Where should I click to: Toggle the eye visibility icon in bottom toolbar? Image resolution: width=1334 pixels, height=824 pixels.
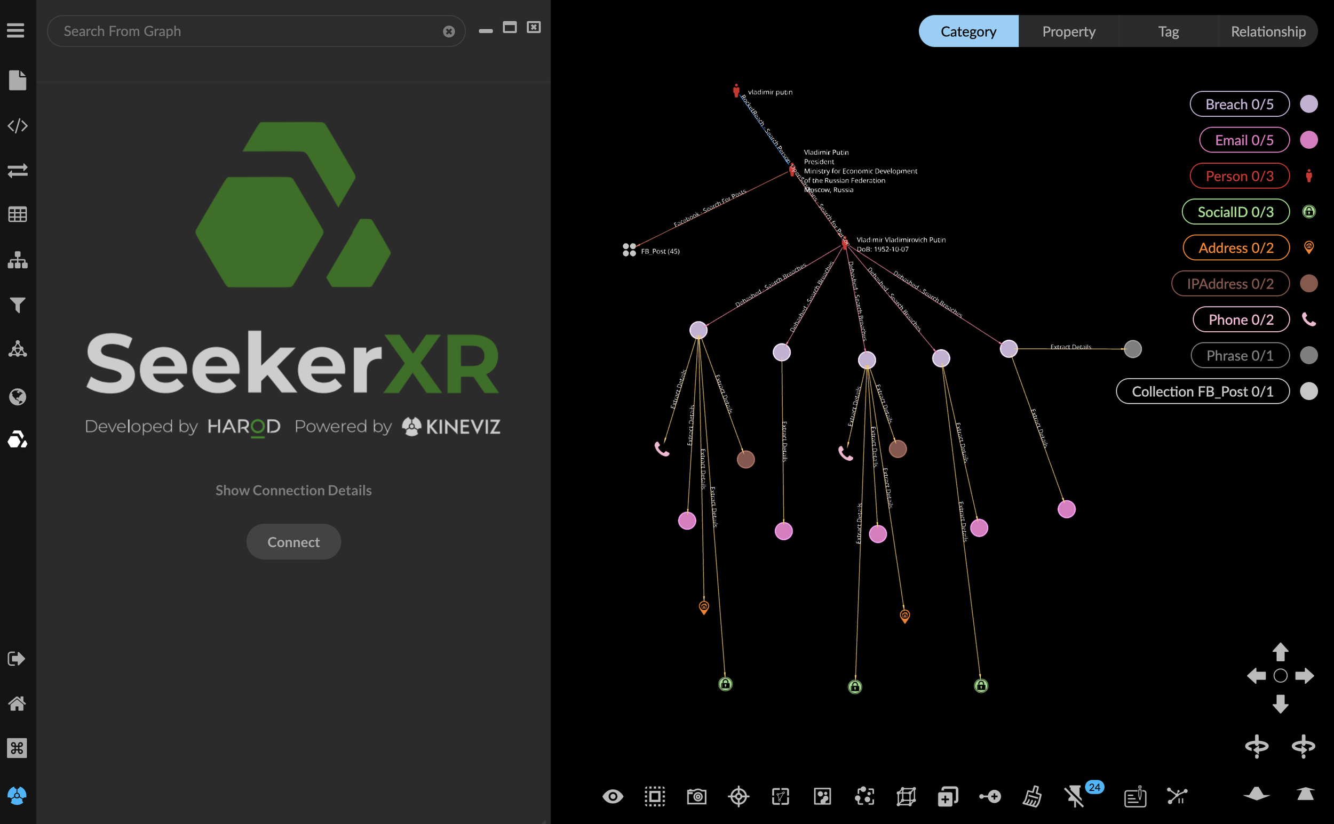click(x=613, y=797)
